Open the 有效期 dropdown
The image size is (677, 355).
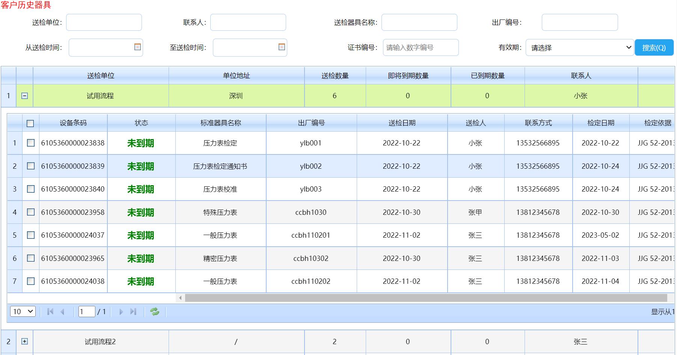coord(579,48)
